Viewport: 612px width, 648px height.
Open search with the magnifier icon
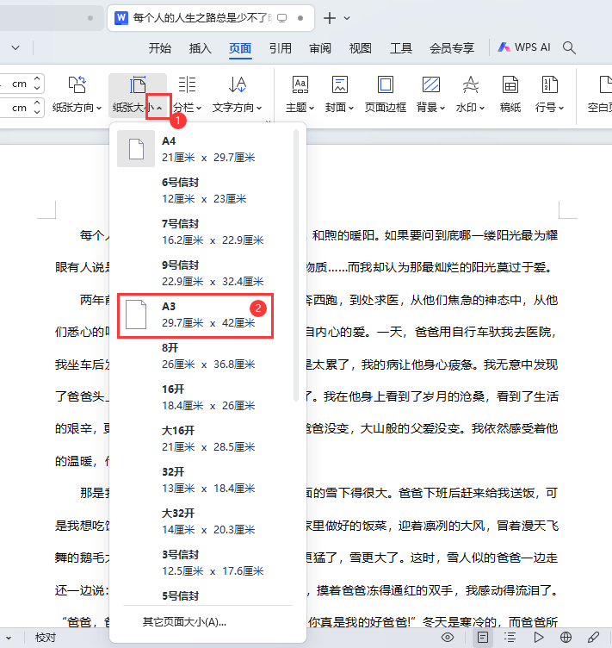pos(569,47)
